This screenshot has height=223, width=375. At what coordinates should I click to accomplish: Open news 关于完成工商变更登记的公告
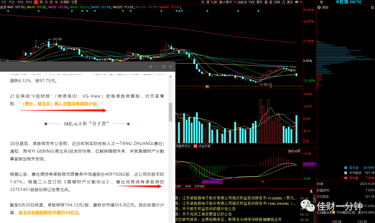[x=207, y=214]
